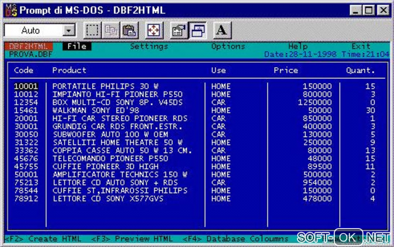
Task: Click the Use column header
Action: coord(218,70)
